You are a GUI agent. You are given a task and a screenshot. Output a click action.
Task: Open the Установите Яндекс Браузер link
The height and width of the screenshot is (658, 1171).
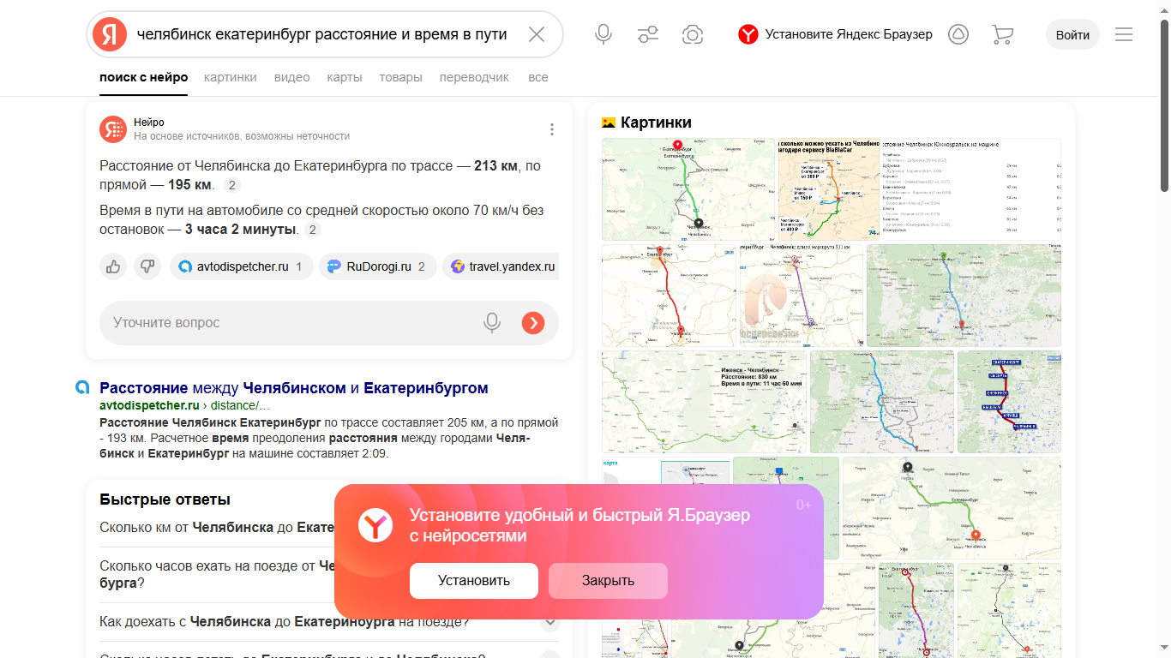pyautogui.click(x=849, y=34)
